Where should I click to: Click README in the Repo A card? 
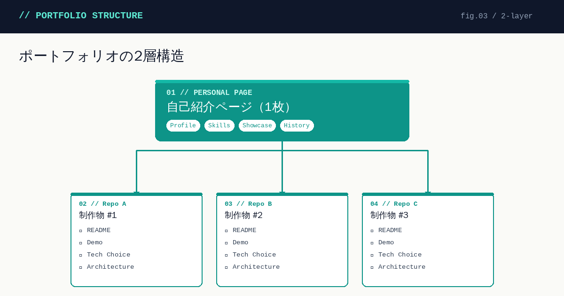99,230
